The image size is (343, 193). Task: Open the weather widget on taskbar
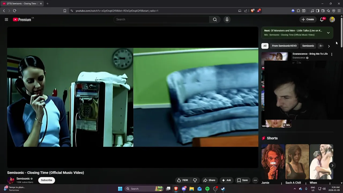point(15,189)
